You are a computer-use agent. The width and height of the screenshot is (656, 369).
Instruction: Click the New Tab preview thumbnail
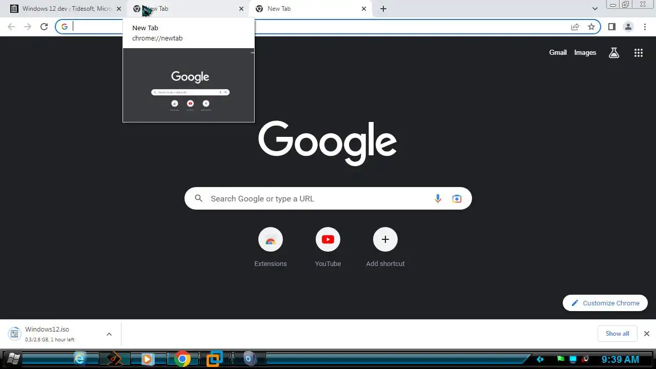coord(189,85)
